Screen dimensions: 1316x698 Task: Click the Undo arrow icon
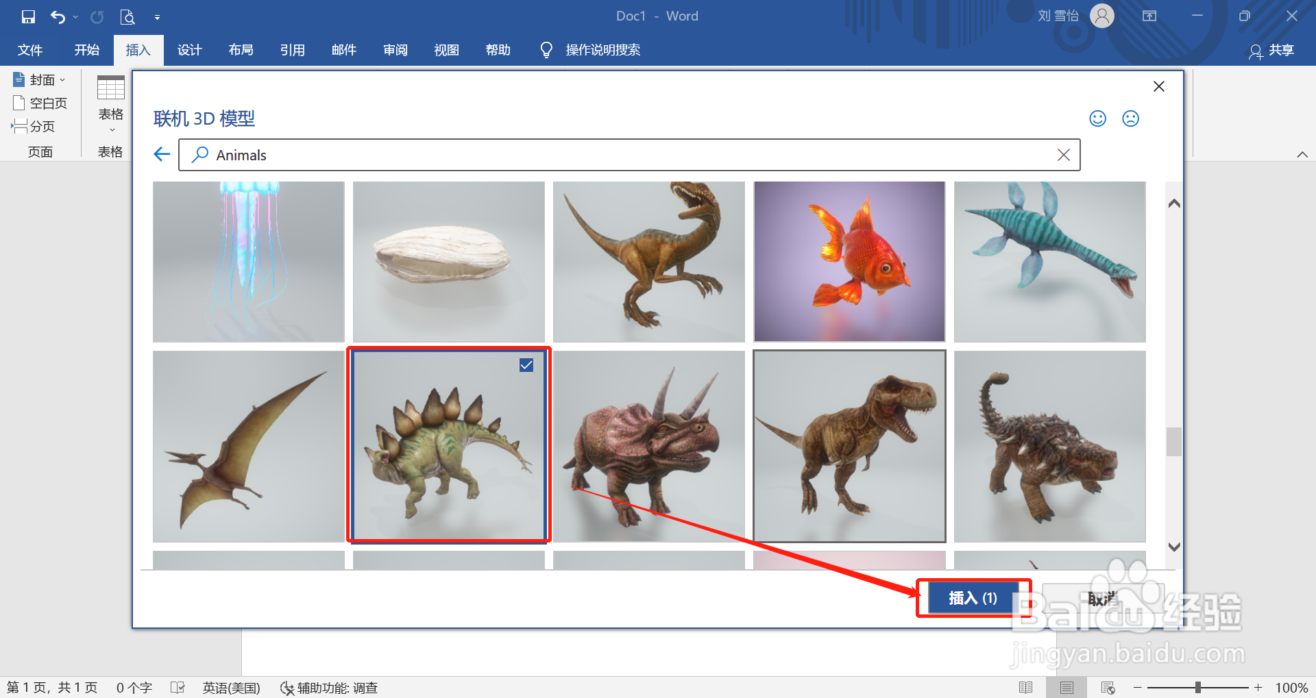[x=58, y=16]
